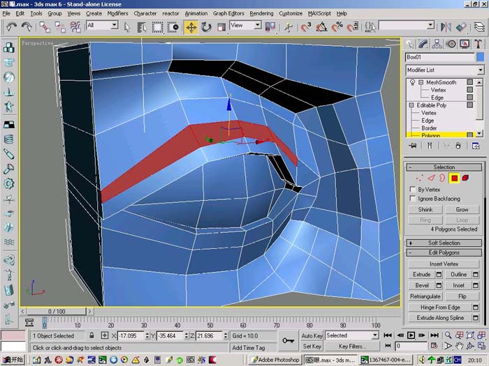Toggle Show End Result below stack
Image resolution: width=489 pixels, height=366 pixels.
click(x=430, y=146)
